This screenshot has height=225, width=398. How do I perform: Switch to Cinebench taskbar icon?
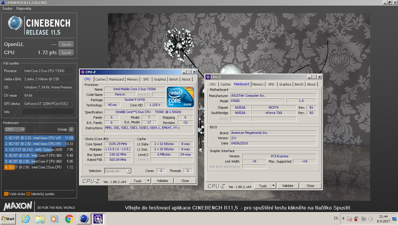click(x=84, y=219)
